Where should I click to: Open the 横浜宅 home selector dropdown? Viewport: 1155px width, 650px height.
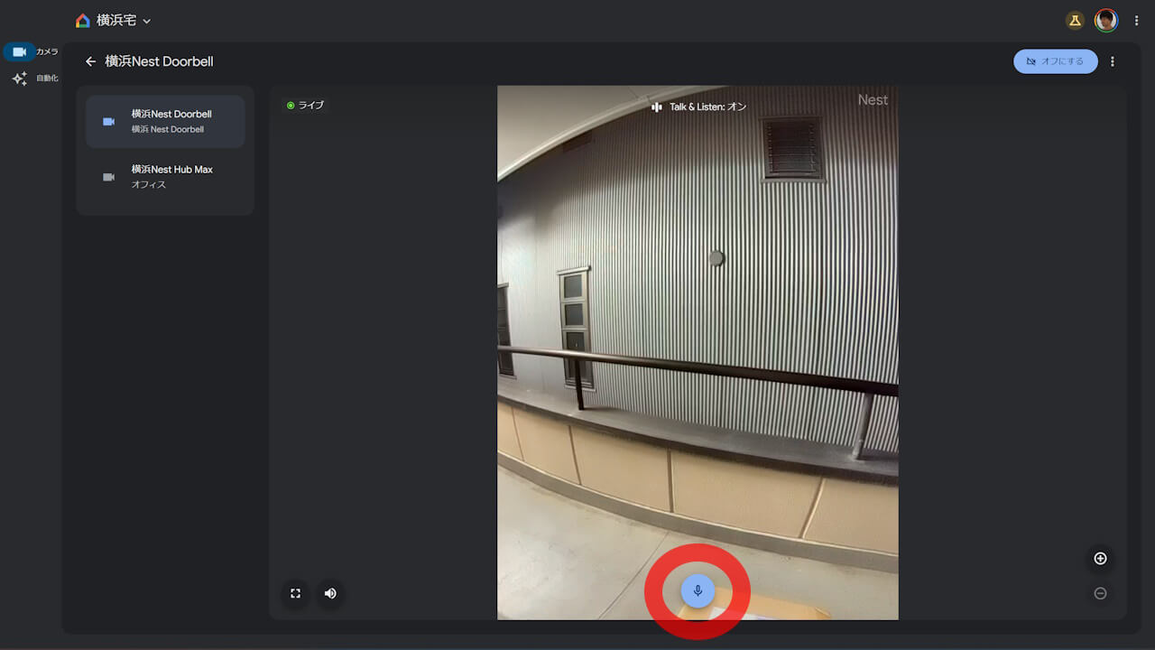click(x=146, y=21)
